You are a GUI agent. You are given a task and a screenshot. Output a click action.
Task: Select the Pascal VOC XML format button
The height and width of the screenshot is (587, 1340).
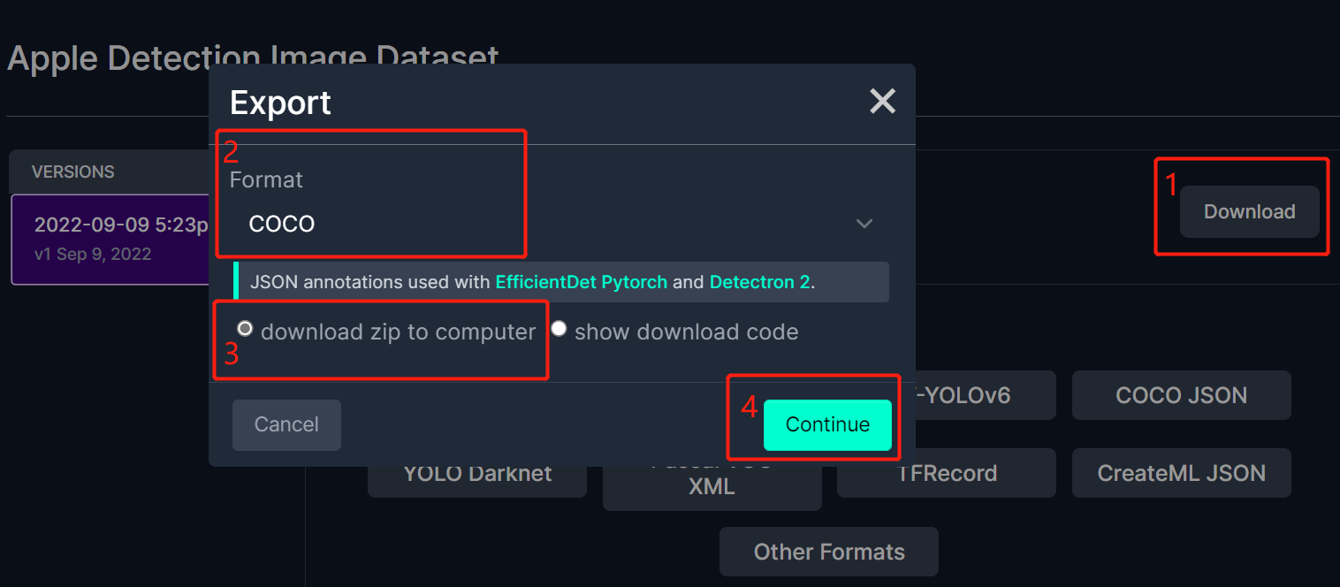pos(712,487)
